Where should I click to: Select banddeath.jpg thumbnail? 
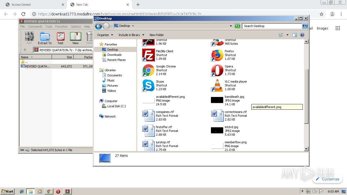click(x=217, y=100)
